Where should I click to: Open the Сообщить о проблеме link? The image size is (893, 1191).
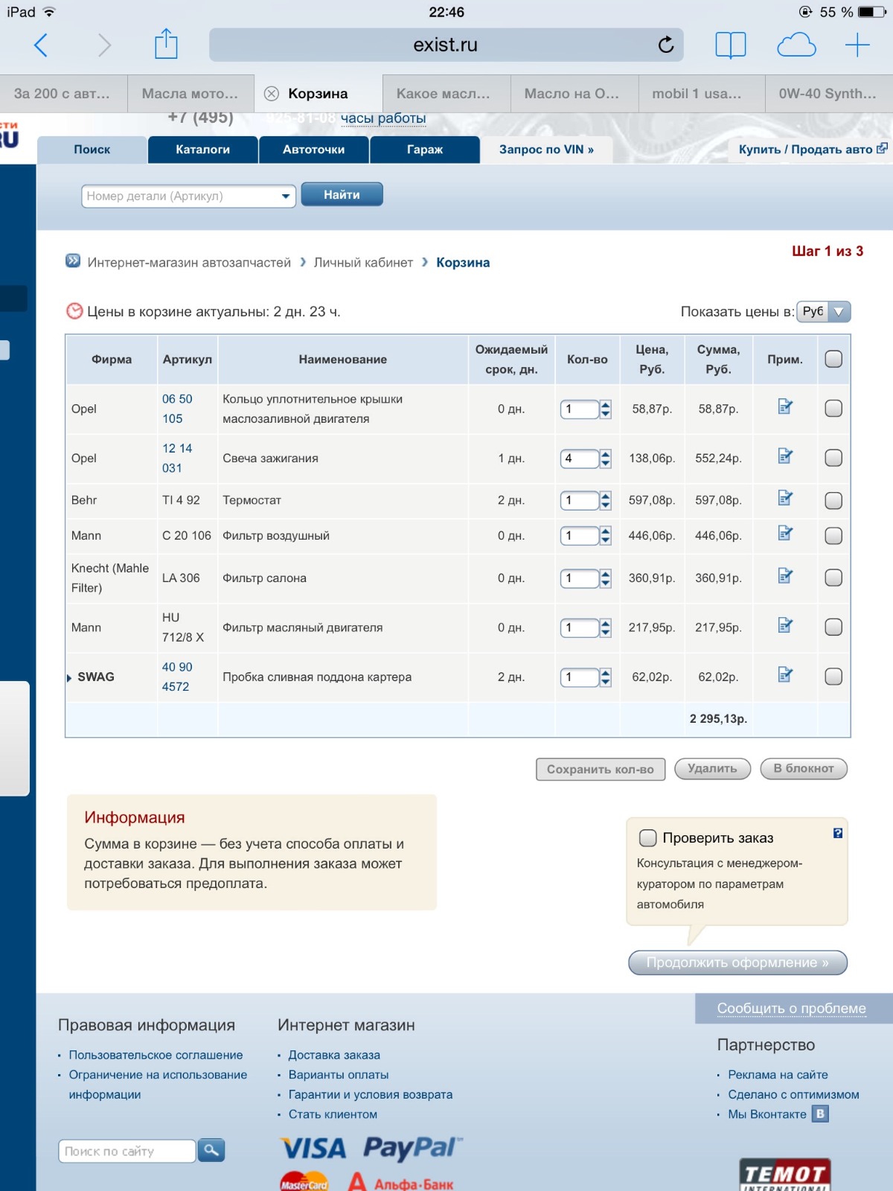click(791, 1008)
